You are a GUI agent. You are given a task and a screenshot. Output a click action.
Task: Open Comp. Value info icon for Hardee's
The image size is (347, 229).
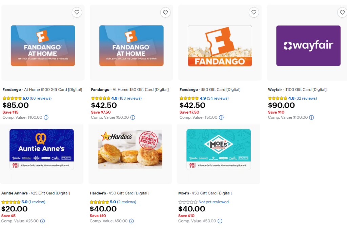coord(131,221)
